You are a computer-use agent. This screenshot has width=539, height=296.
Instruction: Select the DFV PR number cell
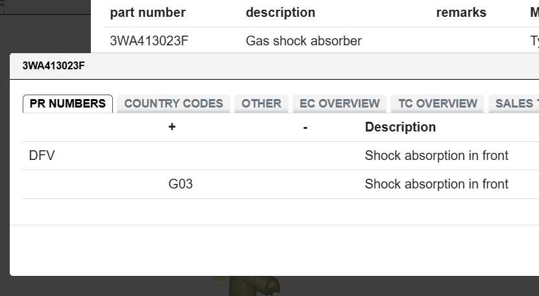(x=42, y=155)
